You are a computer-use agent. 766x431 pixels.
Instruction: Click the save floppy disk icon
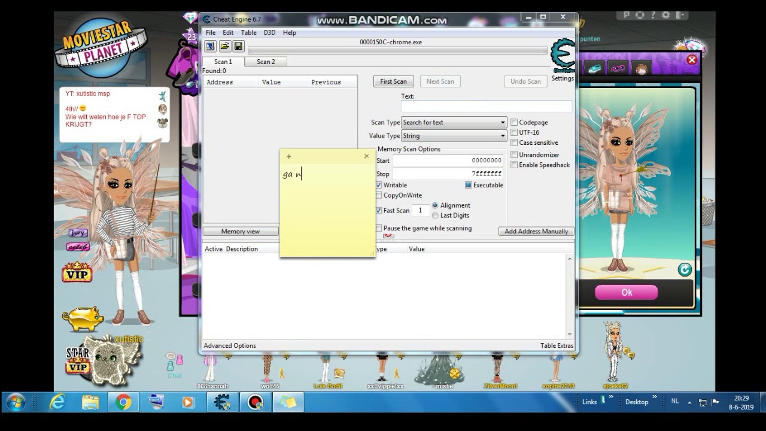point(238,46)
